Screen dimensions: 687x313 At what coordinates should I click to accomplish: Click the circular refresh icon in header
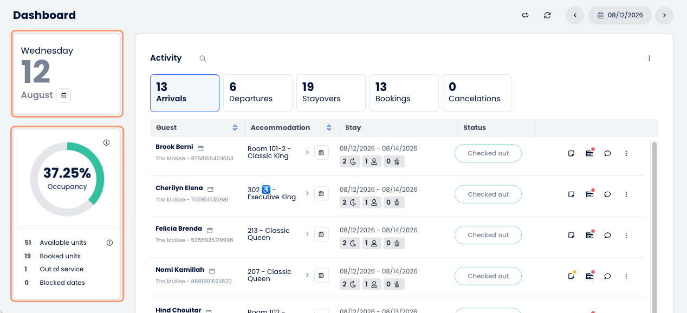[x=548, y=15]
